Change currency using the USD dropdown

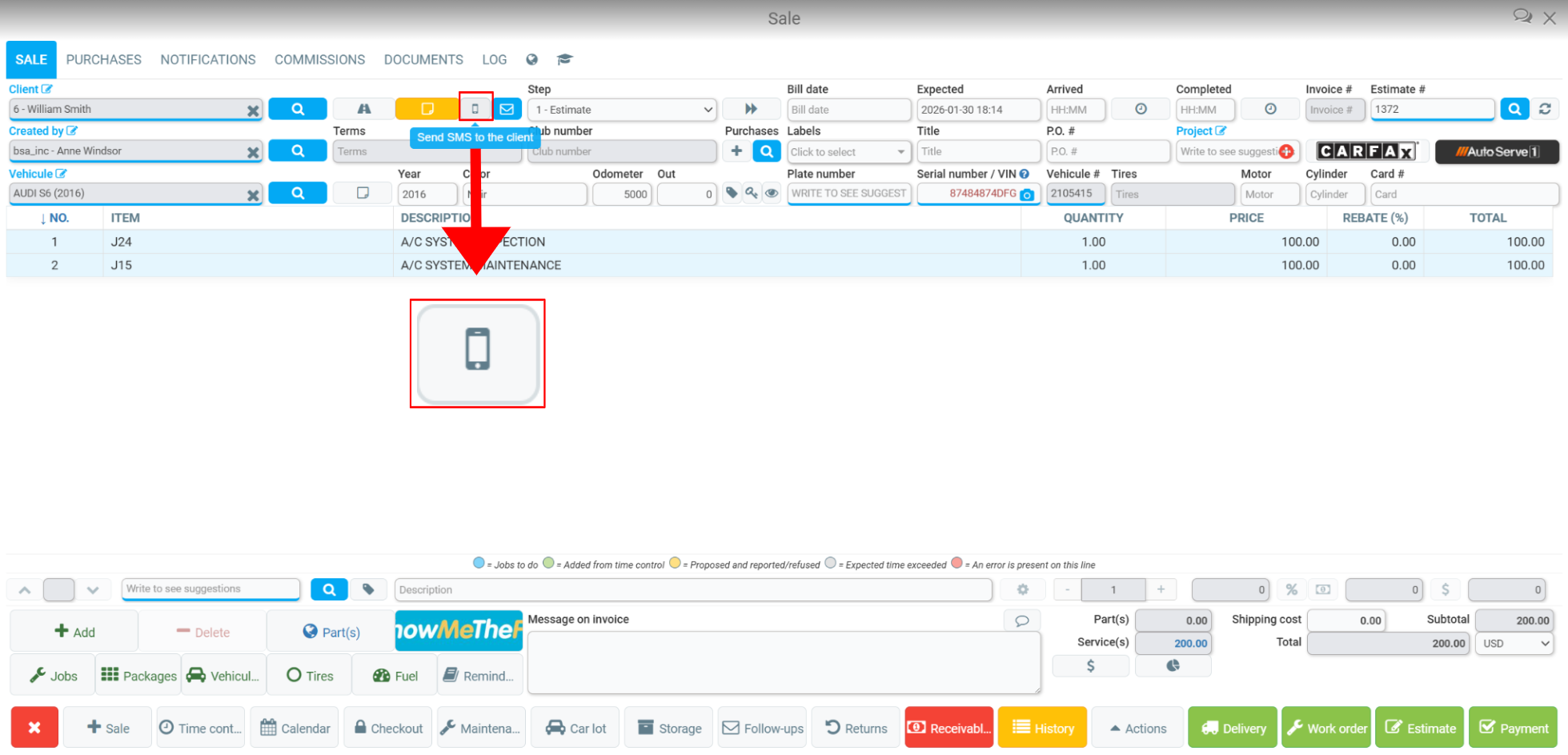(x=1514, y=643)
